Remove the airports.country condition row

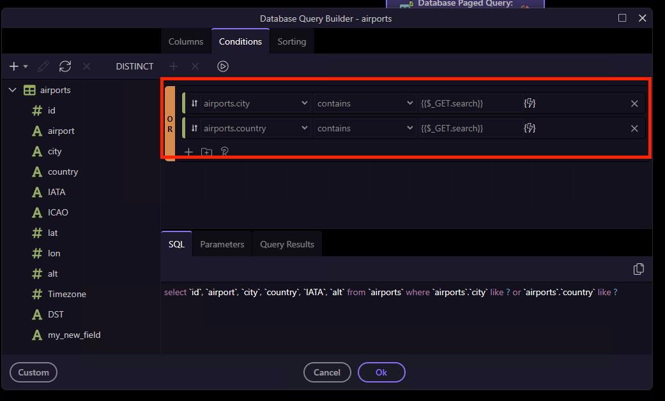[x=634, y=128]
